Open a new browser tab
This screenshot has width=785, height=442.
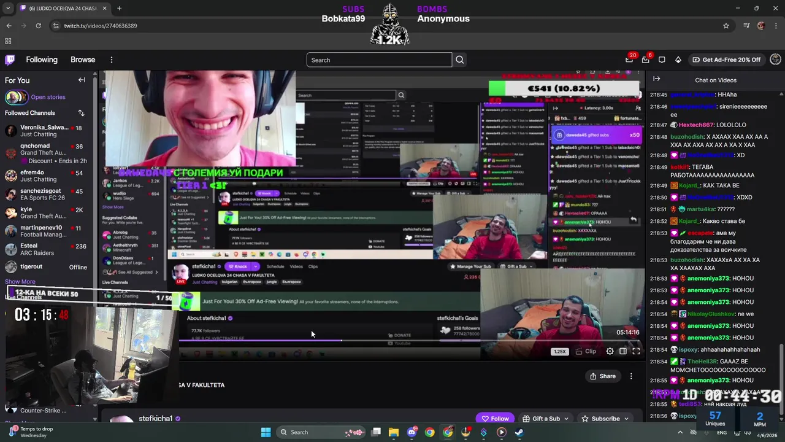pos(119,8)
